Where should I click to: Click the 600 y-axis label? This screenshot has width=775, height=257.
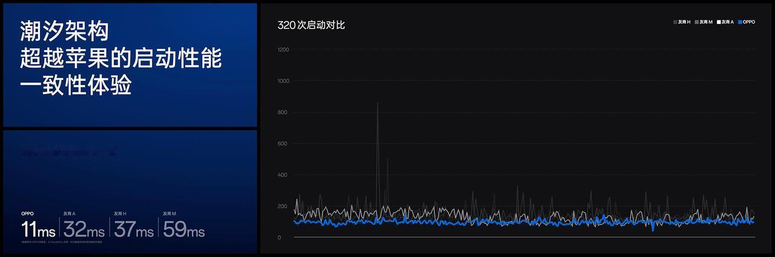(283, 144)
